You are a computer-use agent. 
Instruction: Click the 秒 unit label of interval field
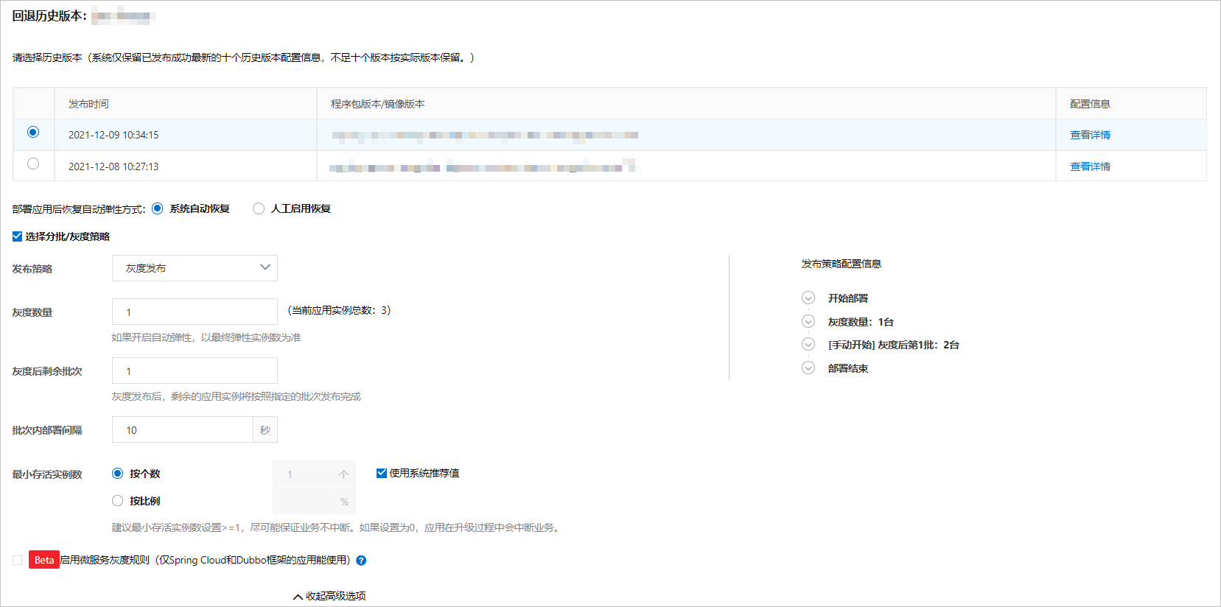(x=265, y=429)
